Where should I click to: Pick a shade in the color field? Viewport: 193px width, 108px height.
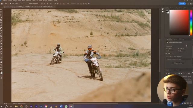click(x=179, y=23)
